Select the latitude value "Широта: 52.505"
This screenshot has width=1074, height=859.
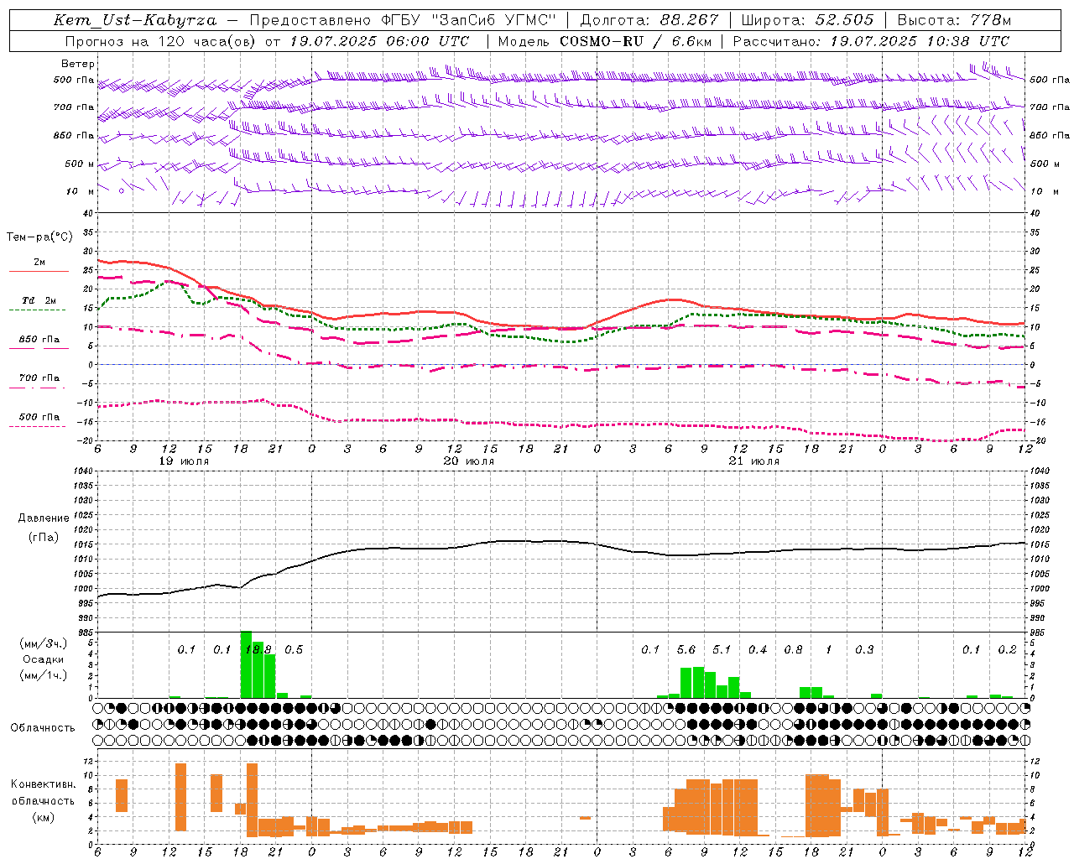pyautogui.click(x=808, y=20)
